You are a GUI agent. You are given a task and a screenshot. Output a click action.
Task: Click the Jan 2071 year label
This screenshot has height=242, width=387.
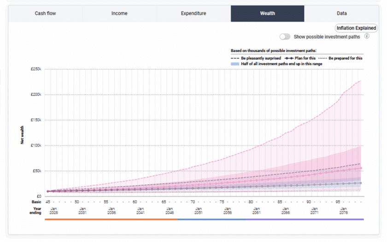314,211
